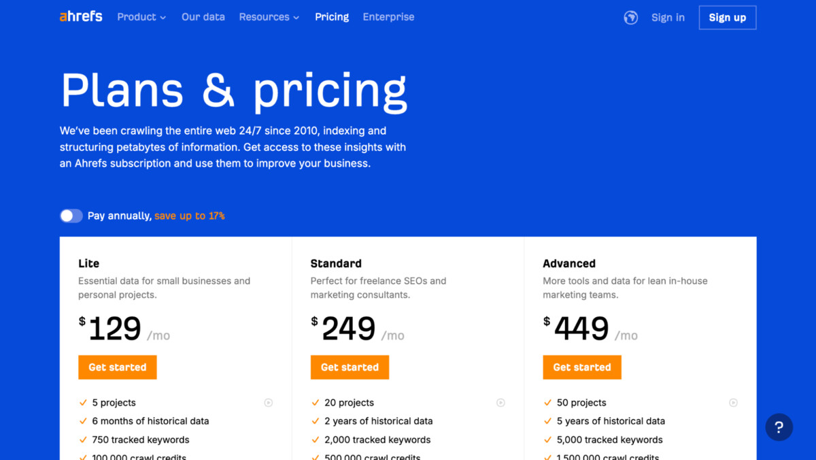Image resolution: width=816 pixels, height=460 pixels.
Task: Expand the Resources dropdown menu
Action: click(x=269, y=17)
